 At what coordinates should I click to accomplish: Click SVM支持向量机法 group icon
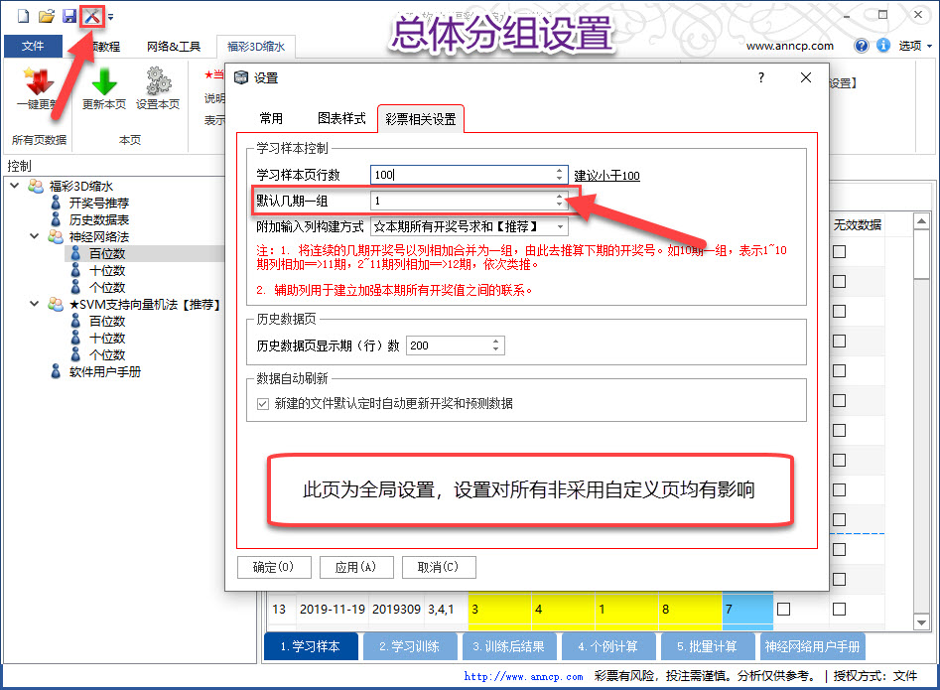(56, 305)
